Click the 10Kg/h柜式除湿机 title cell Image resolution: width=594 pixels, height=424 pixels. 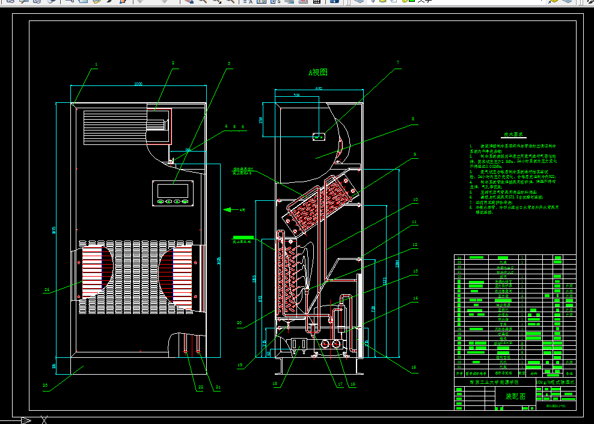click(556, 383)
